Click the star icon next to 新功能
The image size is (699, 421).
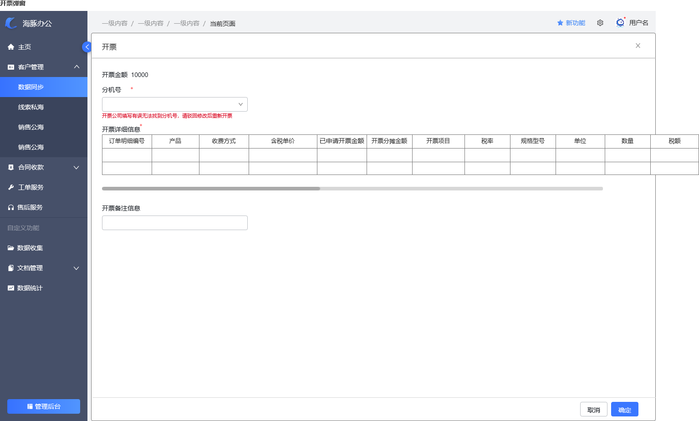point(560,23)
